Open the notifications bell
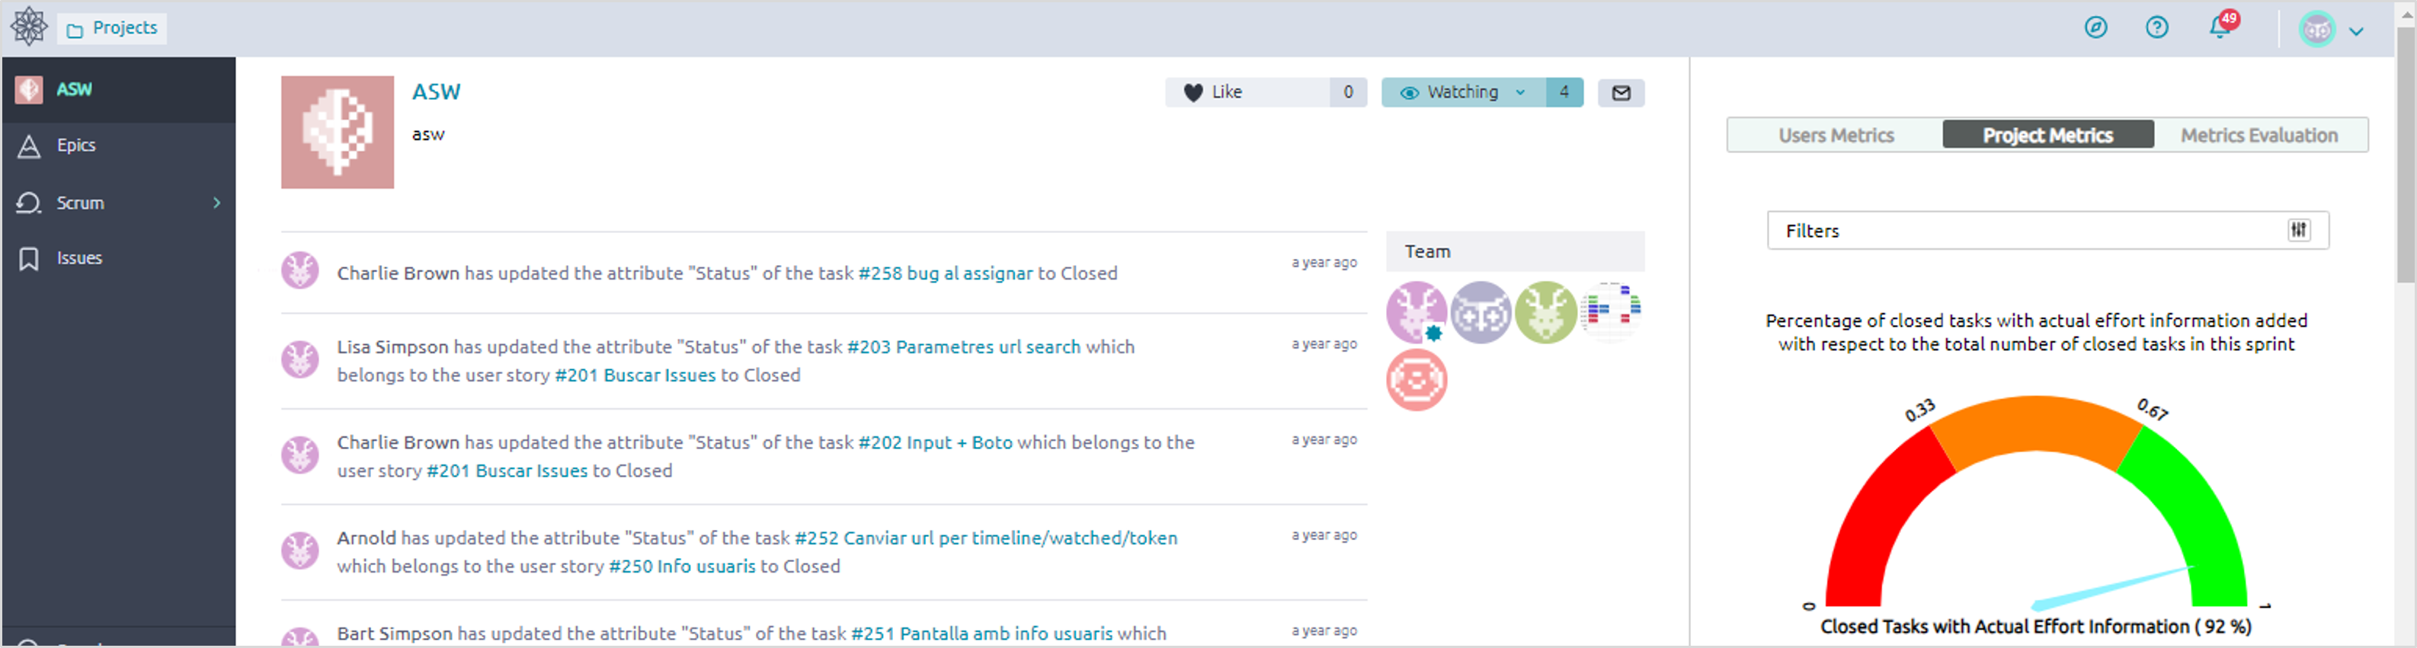Viewport: 2417px width, 648px height. click(2219, 27)
